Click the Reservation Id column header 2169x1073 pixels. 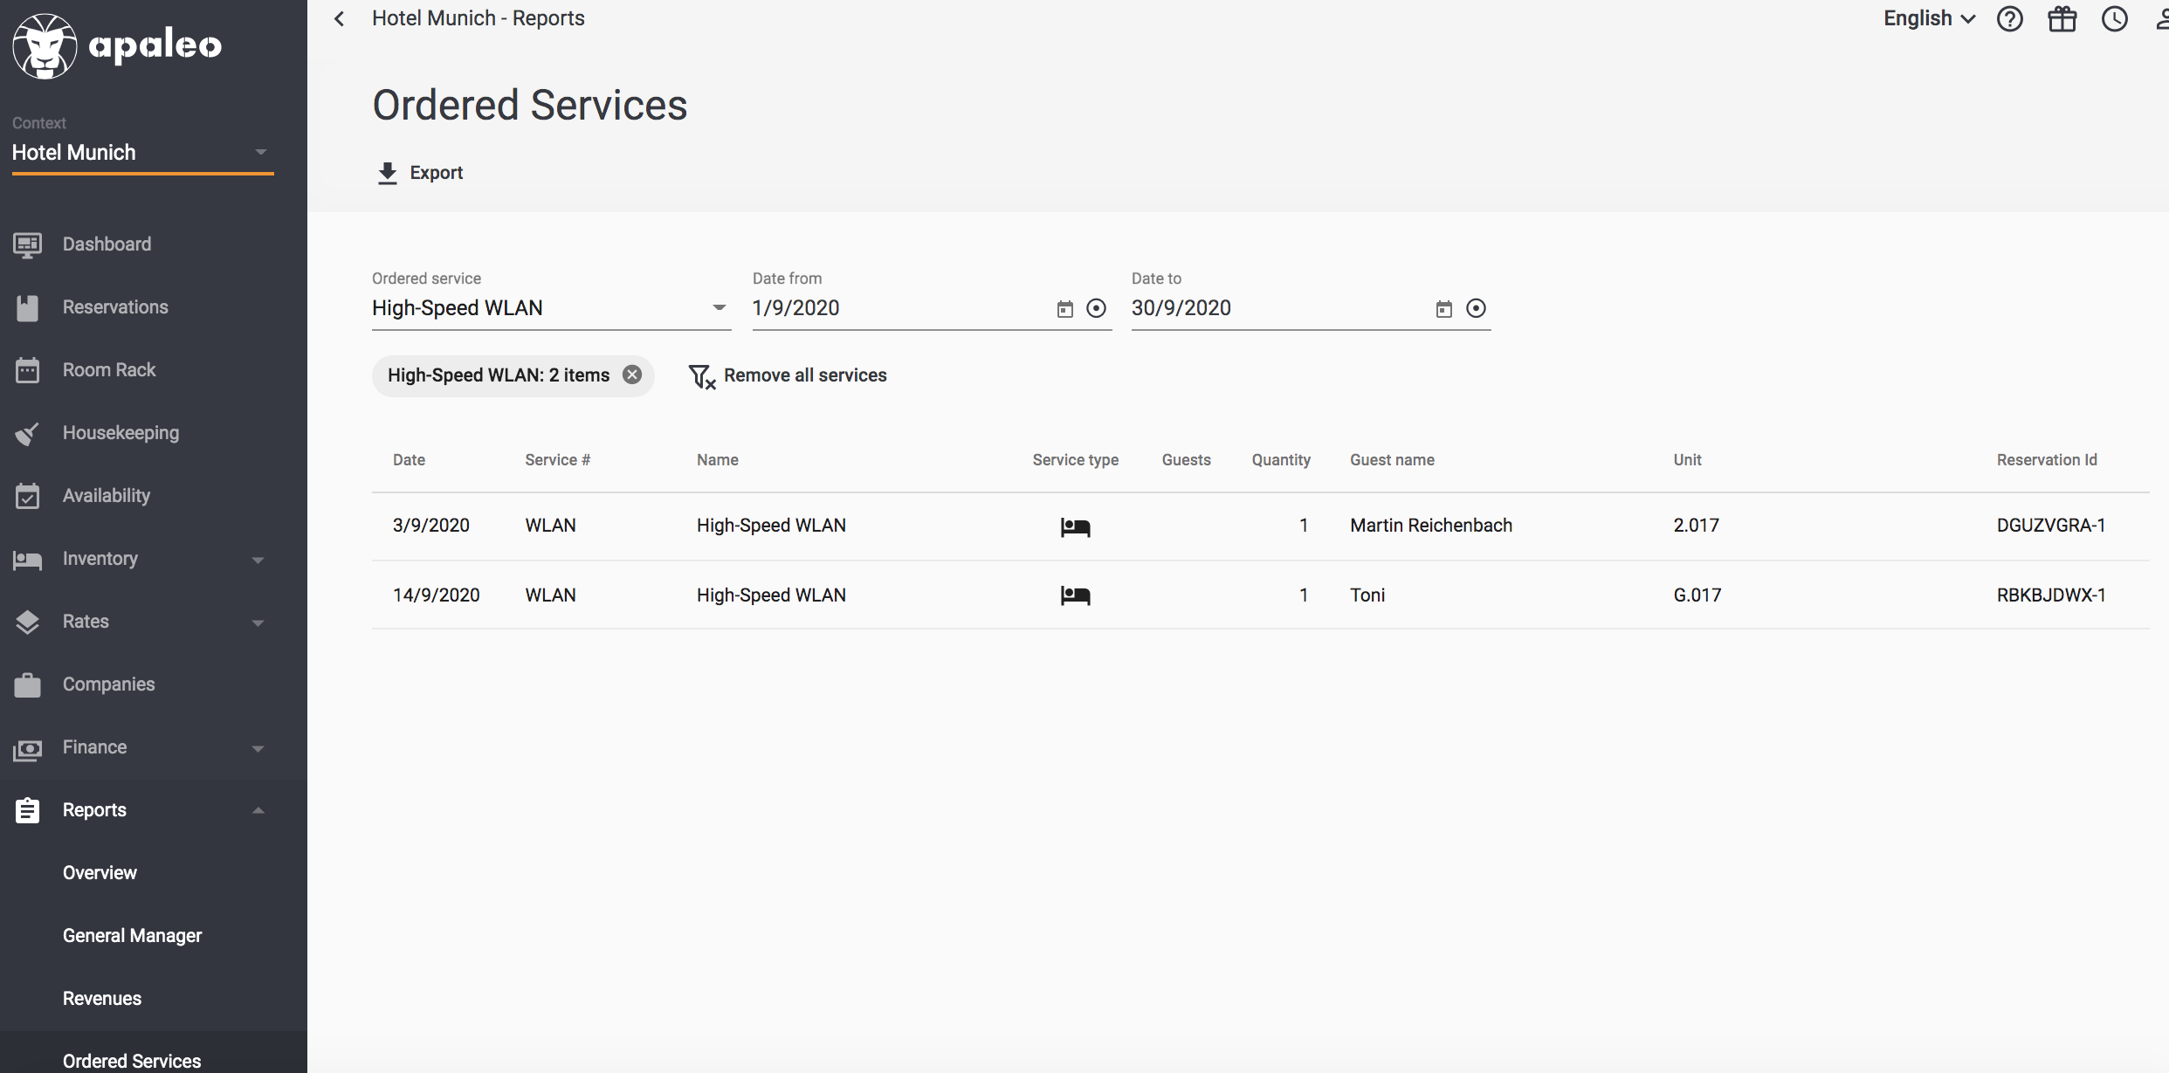pyautogui.click(x=2047, y=460)
